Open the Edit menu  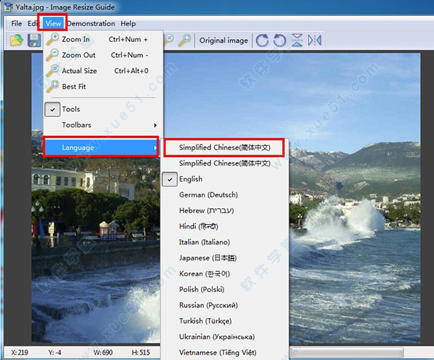click(33, 24)
